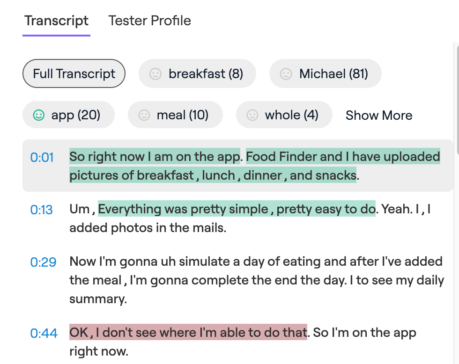
Task: Click the neutral face icon on breakfast
Action: pyautogui.click(x=155, y=74)
